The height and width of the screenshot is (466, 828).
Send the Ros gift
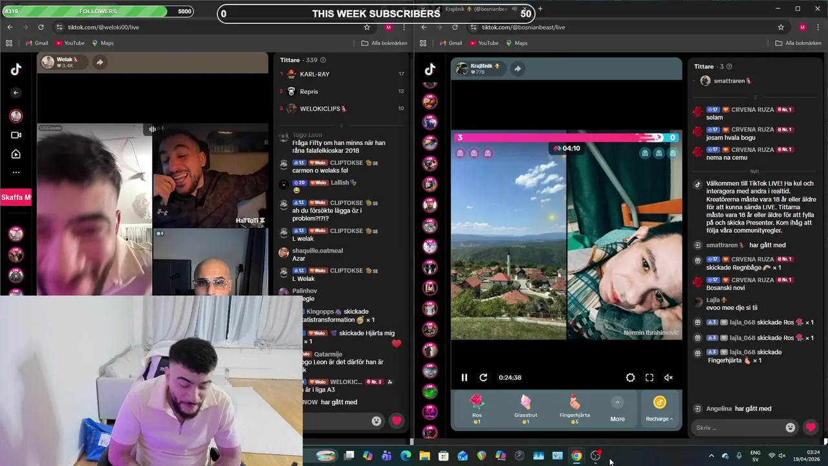pos(477,408)
